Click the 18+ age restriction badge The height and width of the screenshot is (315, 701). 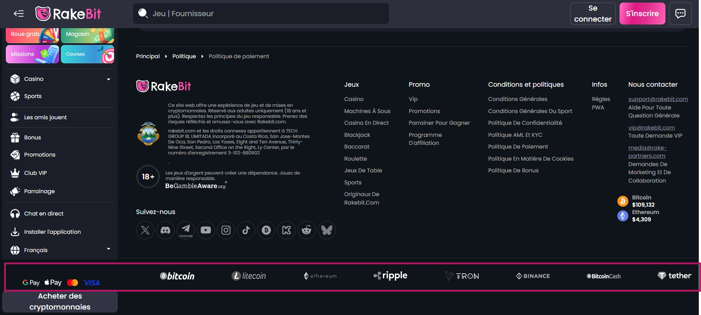pos(148,177)
